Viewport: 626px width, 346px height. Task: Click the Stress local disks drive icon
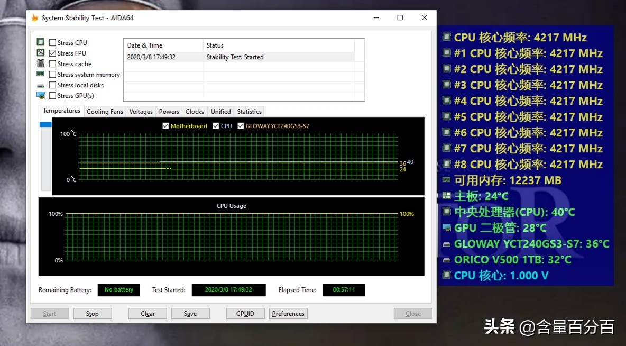pos(40,84)
